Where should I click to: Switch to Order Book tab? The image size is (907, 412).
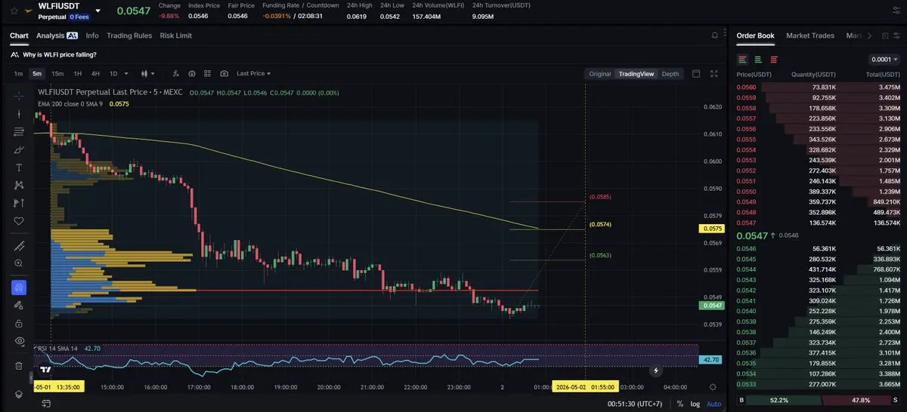pos(755,35)
